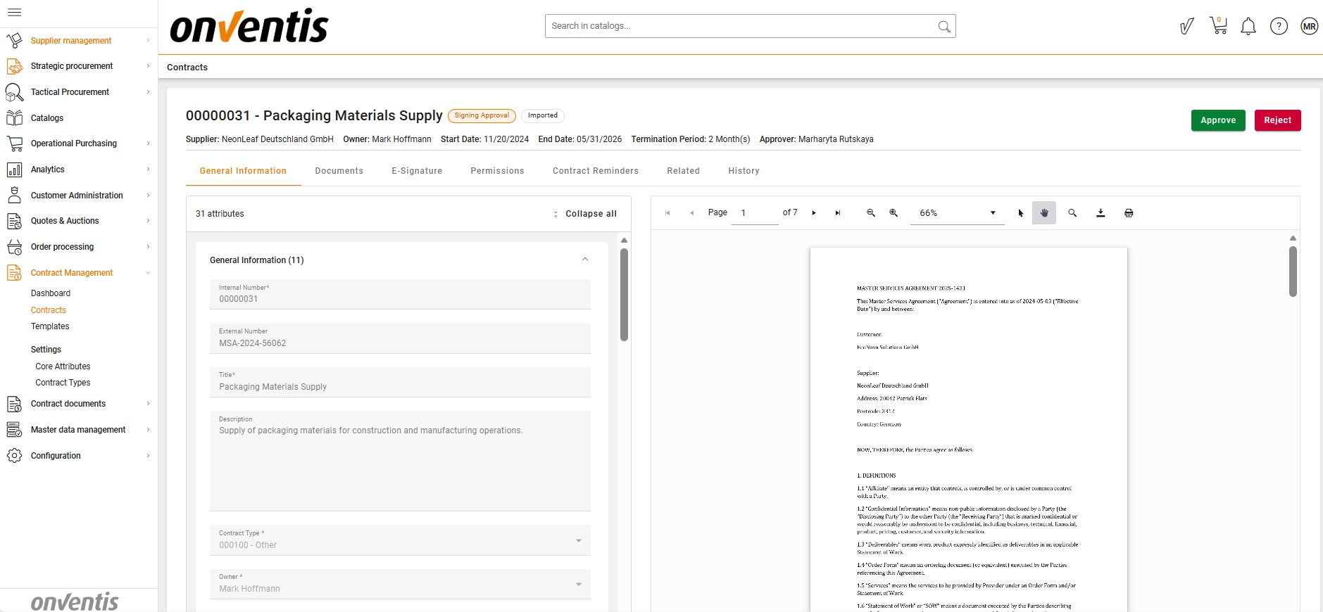Zoom in on the PDF document
Image resolution: width=1323 pixels, height=612 pixels.
[894, 213]
